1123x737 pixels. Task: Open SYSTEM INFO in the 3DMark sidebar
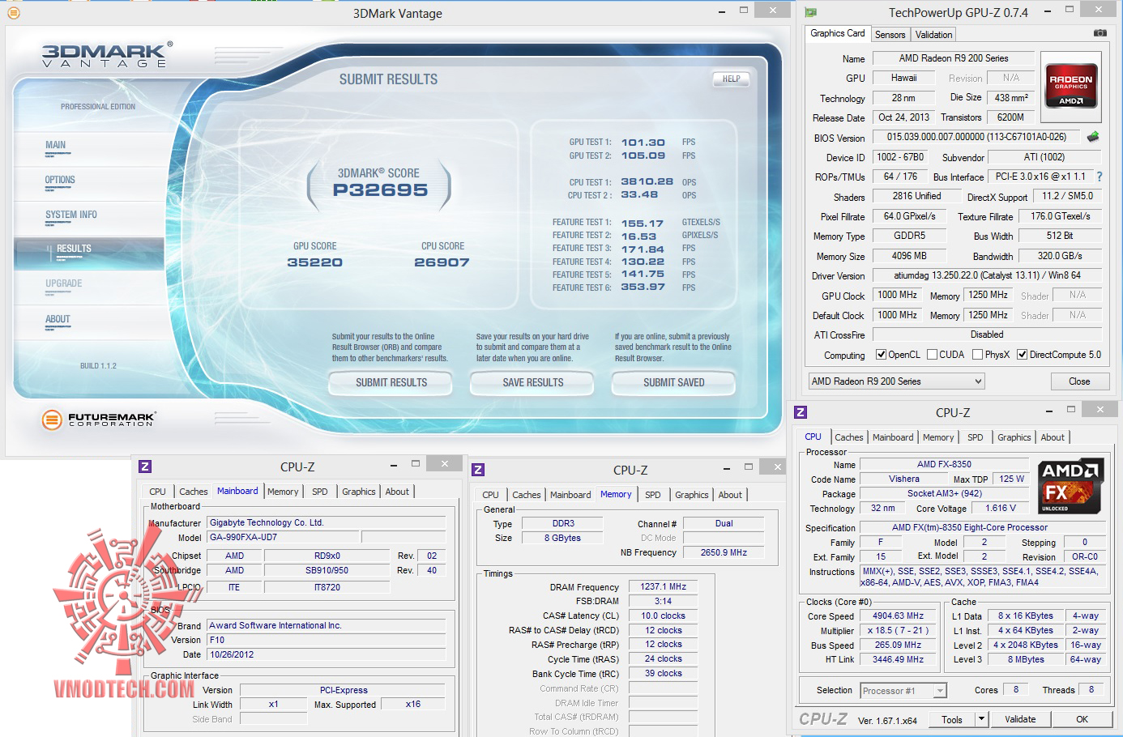[71, 215]
